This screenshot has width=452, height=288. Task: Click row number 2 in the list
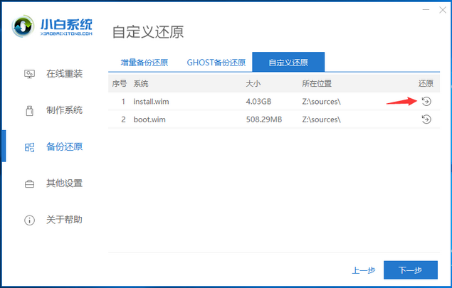pyautogui.click(x=123, y=119)
